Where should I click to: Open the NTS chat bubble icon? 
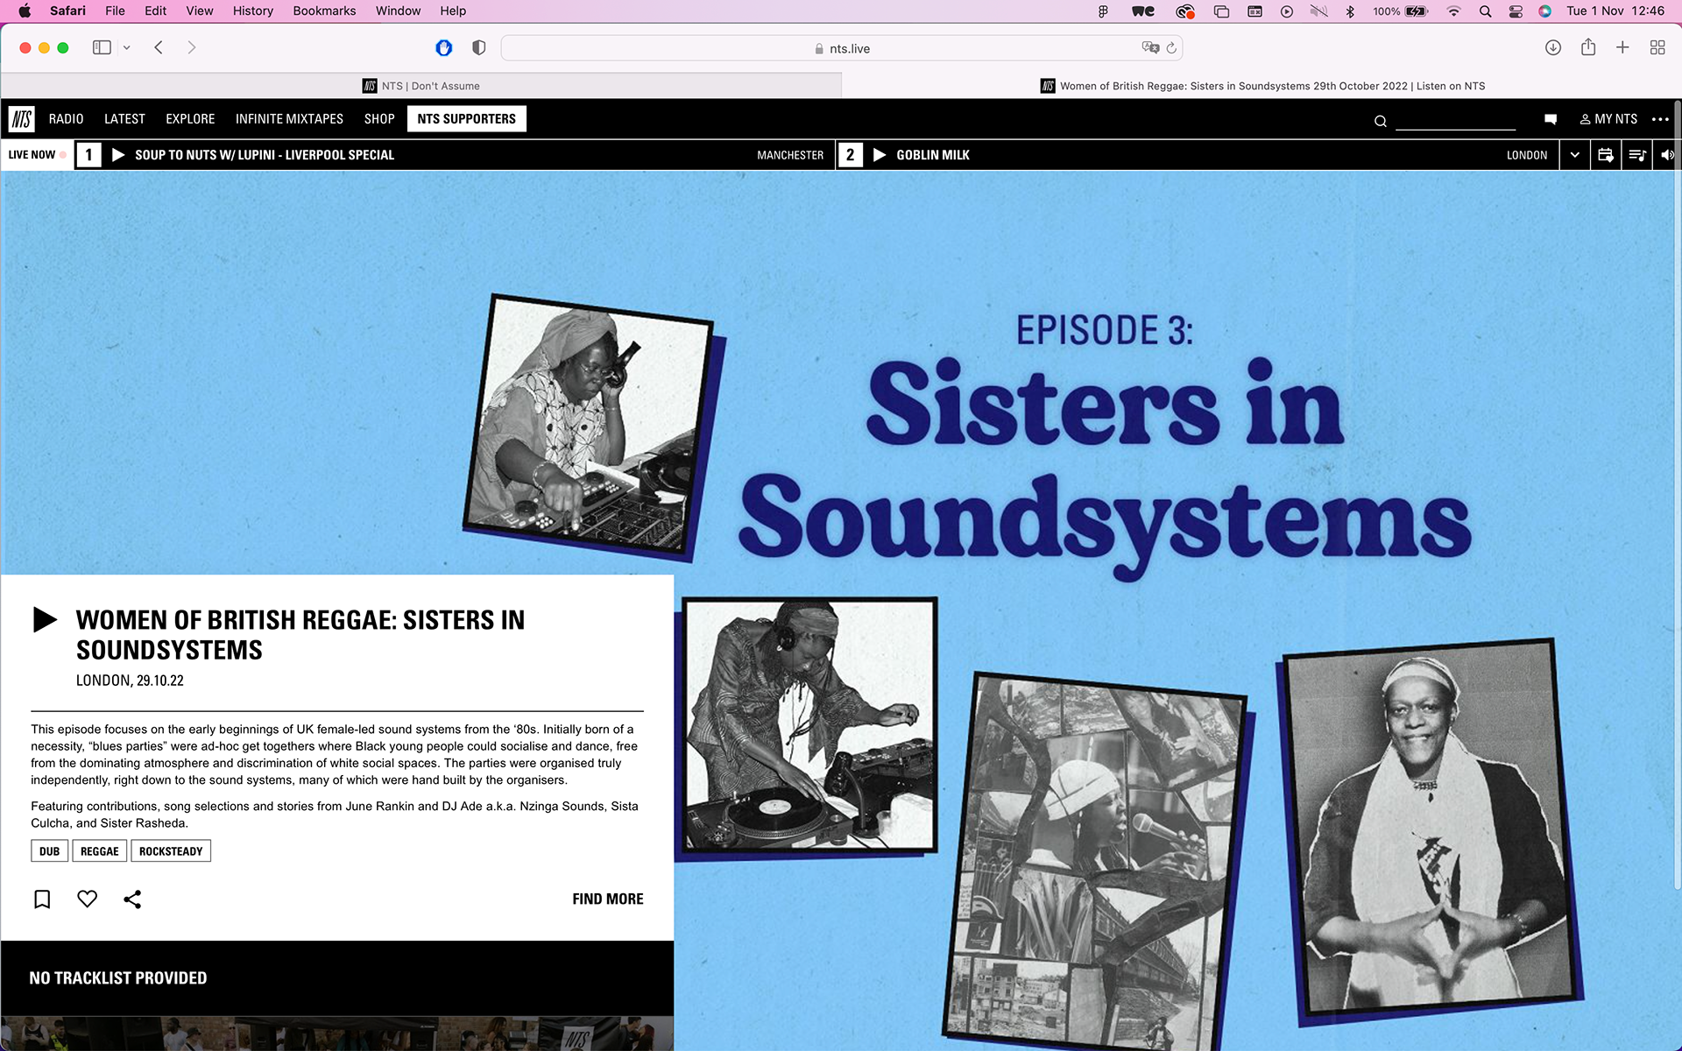1550,119
